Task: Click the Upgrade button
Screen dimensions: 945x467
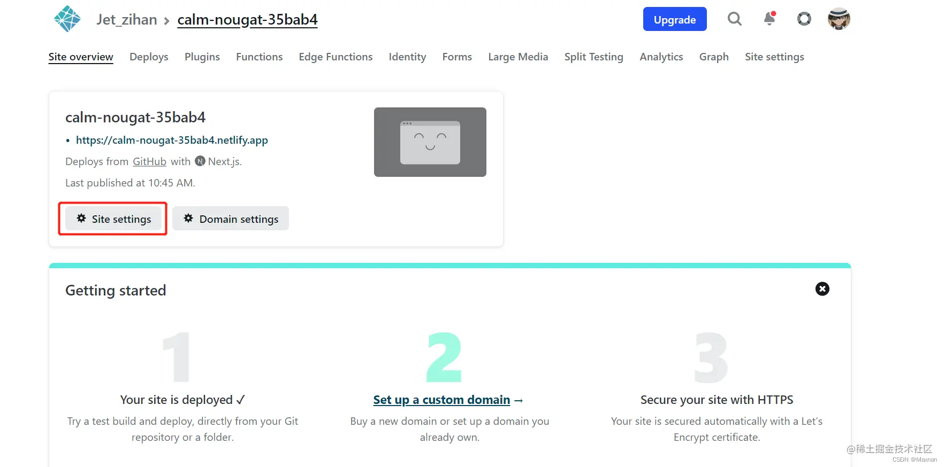Action: tap(675, 19)
